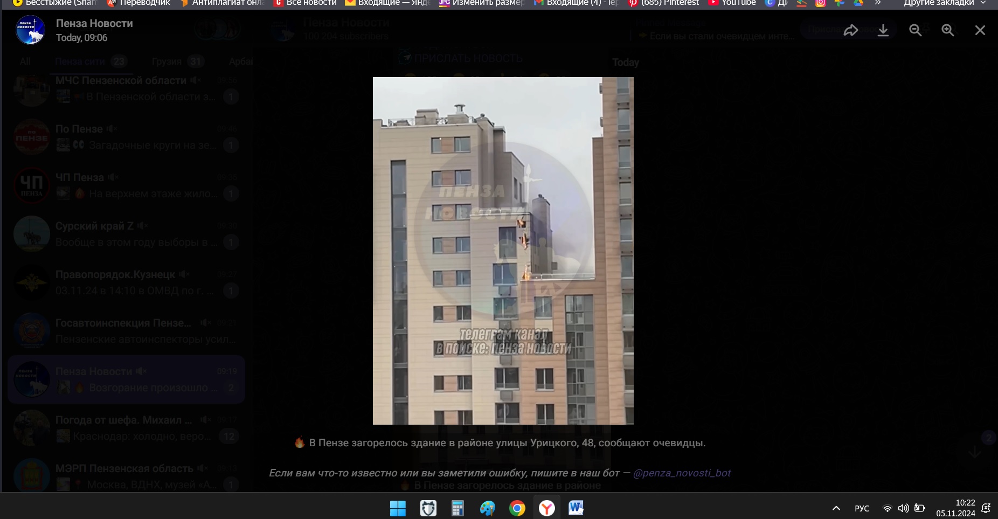Open the @penza_novosti_bot link
The image size is (998, 519).
coord(682,473)
